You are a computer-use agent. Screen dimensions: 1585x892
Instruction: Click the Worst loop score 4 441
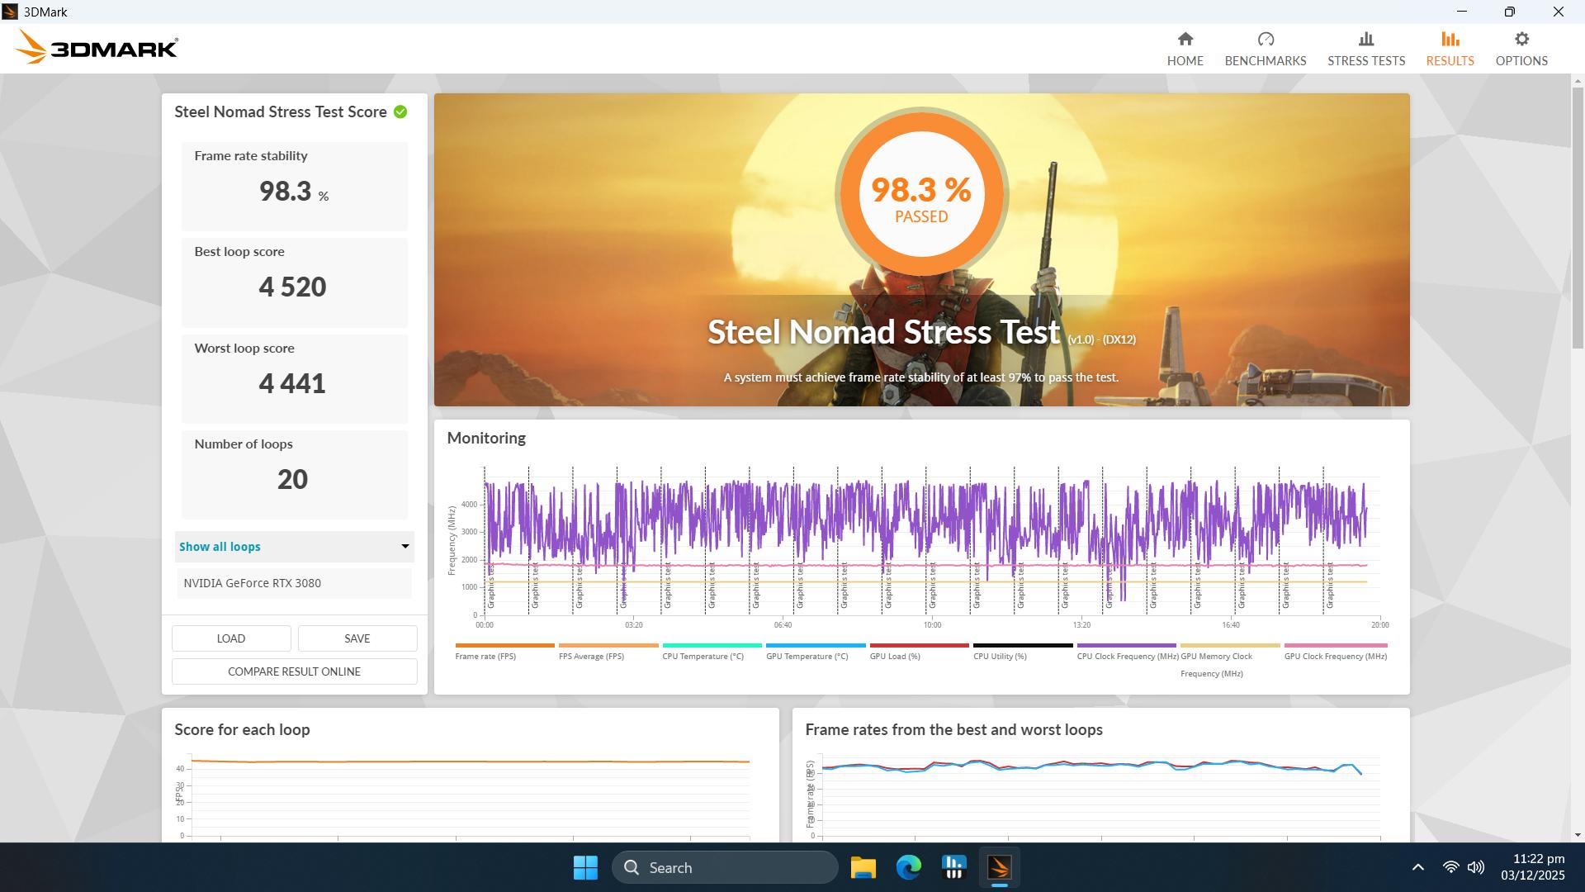click(292, 384)
